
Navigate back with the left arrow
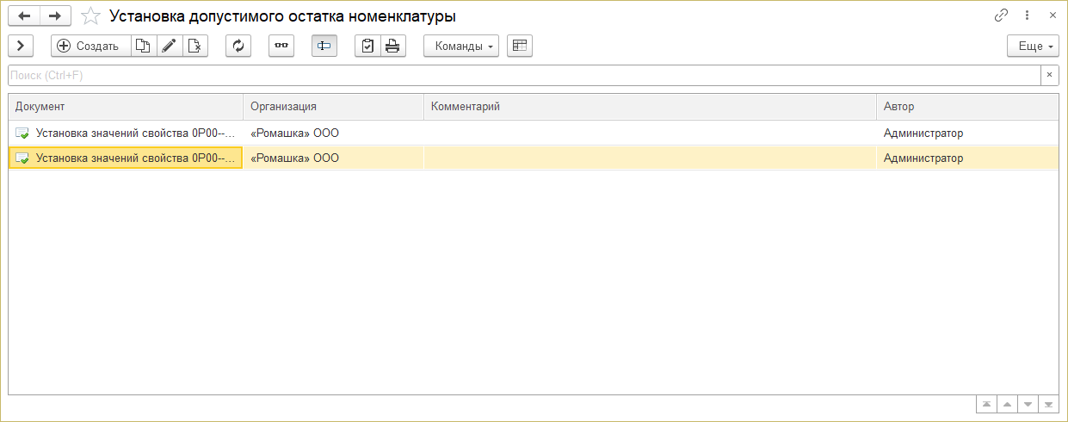click(x=24, y=16)
